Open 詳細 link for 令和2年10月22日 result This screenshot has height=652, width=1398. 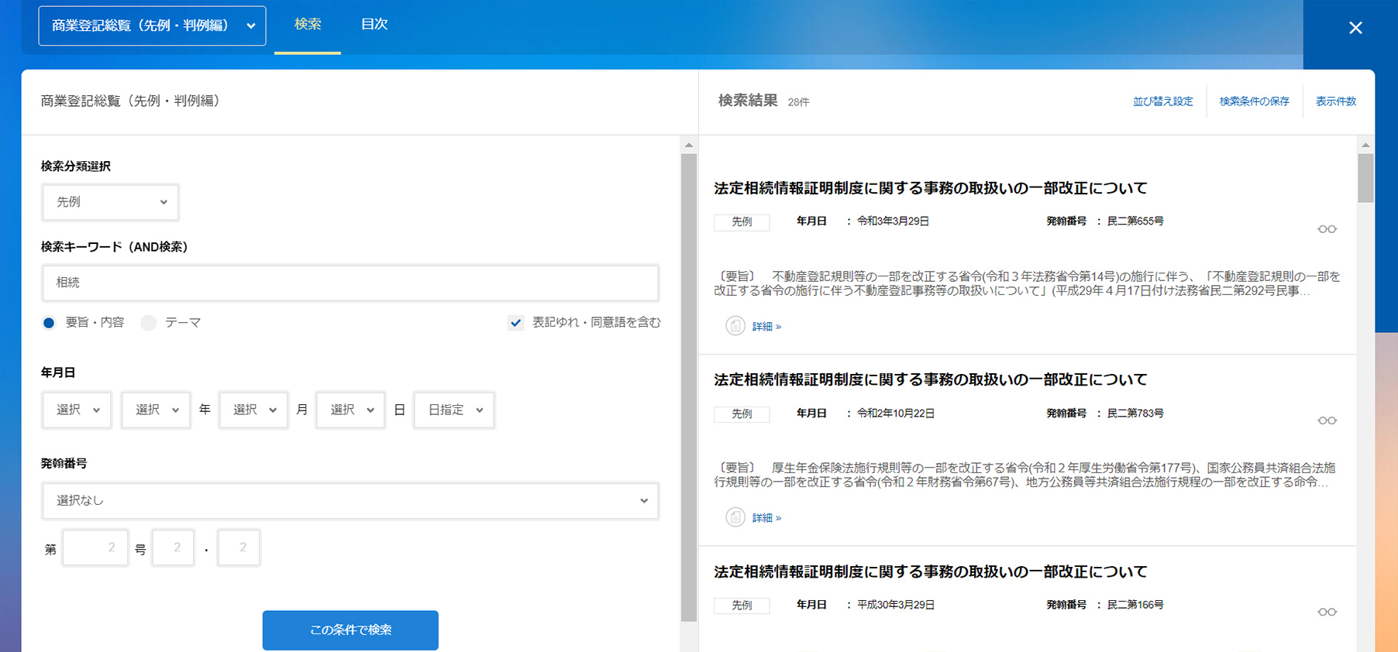click(766, 518)
